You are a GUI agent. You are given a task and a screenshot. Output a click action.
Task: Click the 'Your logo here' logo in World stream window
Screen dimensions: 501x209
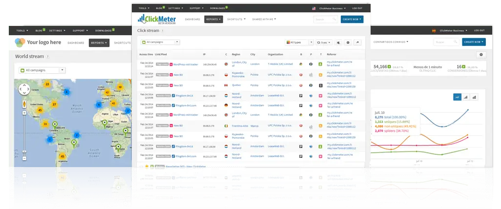[38, 42]
